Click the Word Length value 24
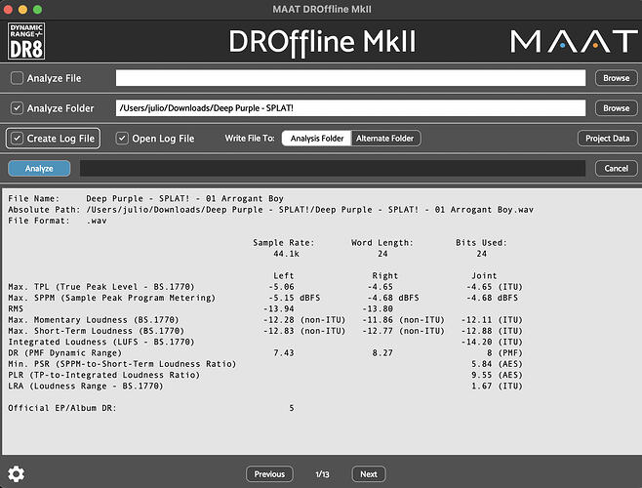This screenshot has width=642, height=488. coord(382,254)
